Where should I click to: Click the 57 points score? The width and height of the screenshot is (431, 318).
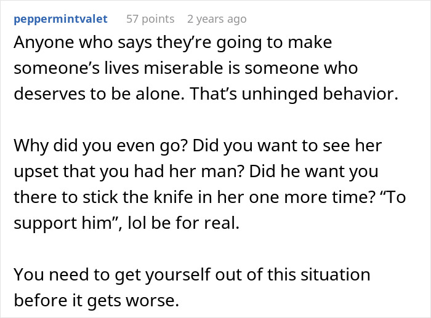tap(150, 19)
